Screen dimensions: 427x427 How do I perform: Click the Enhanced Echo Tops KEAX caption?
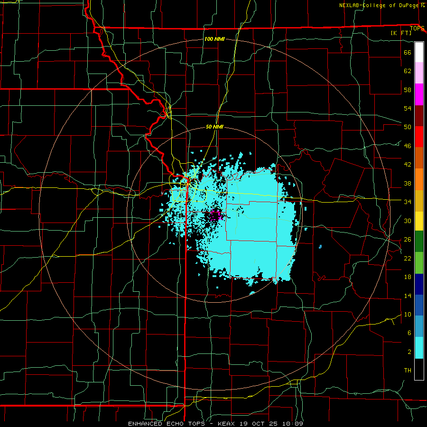point(215,424)
